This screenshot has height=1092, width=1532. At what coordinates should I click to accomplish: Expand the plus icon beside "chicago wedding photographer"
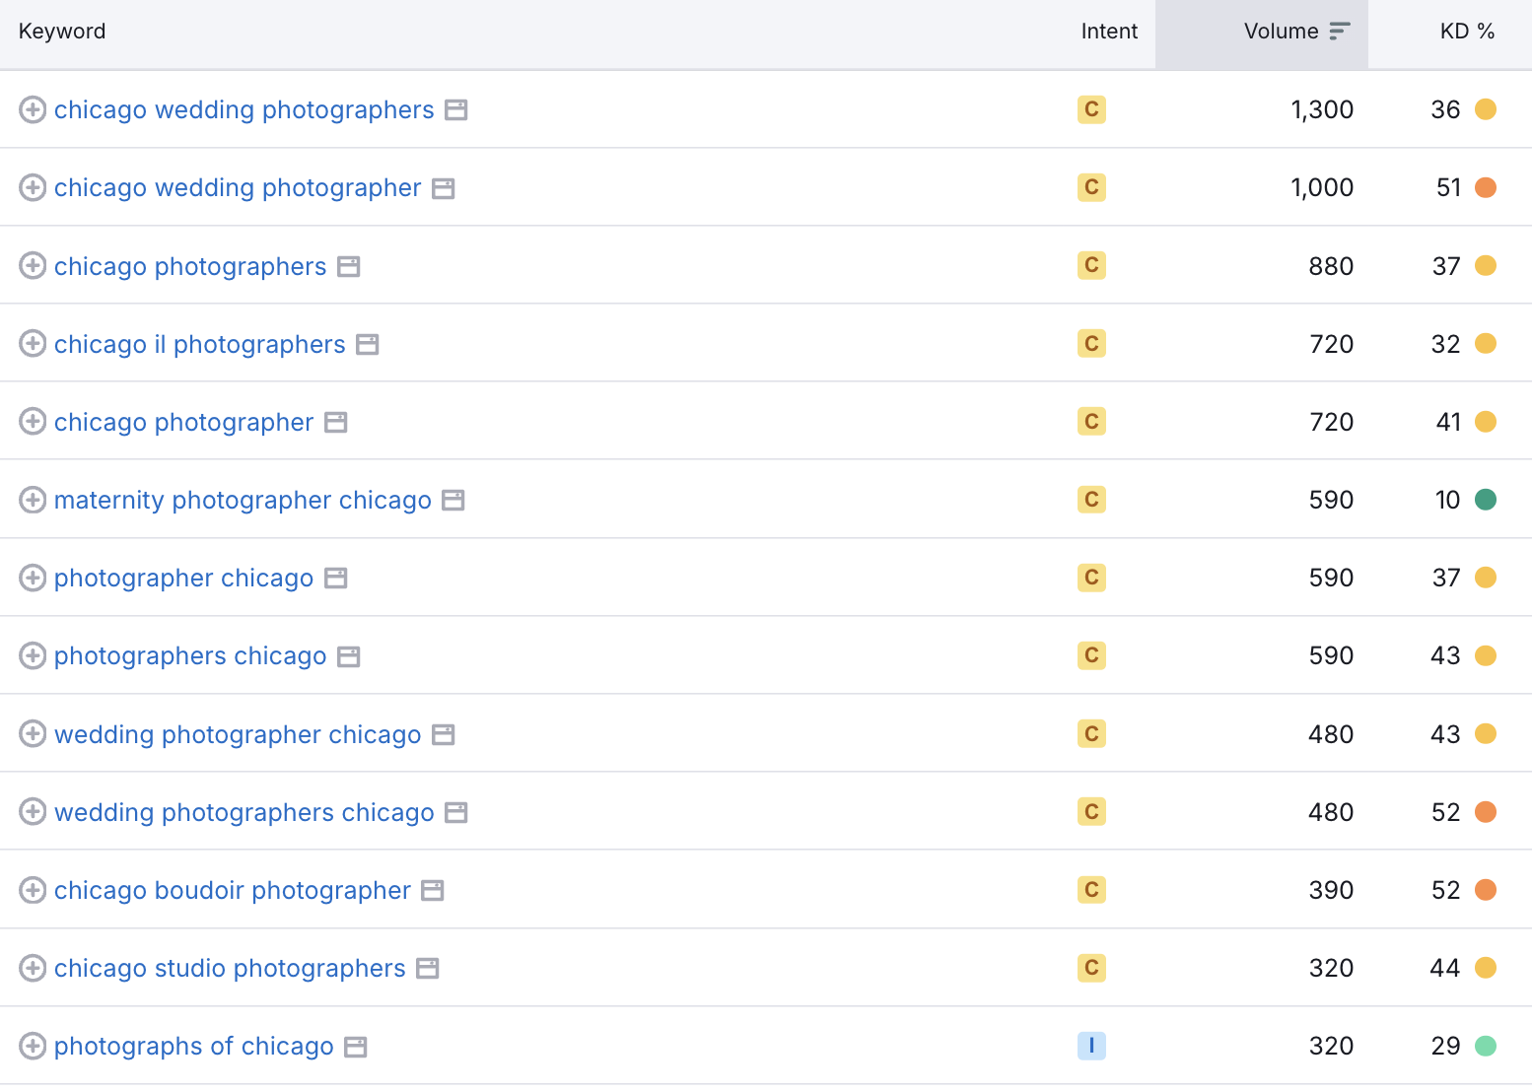click(x=33, y=187)
